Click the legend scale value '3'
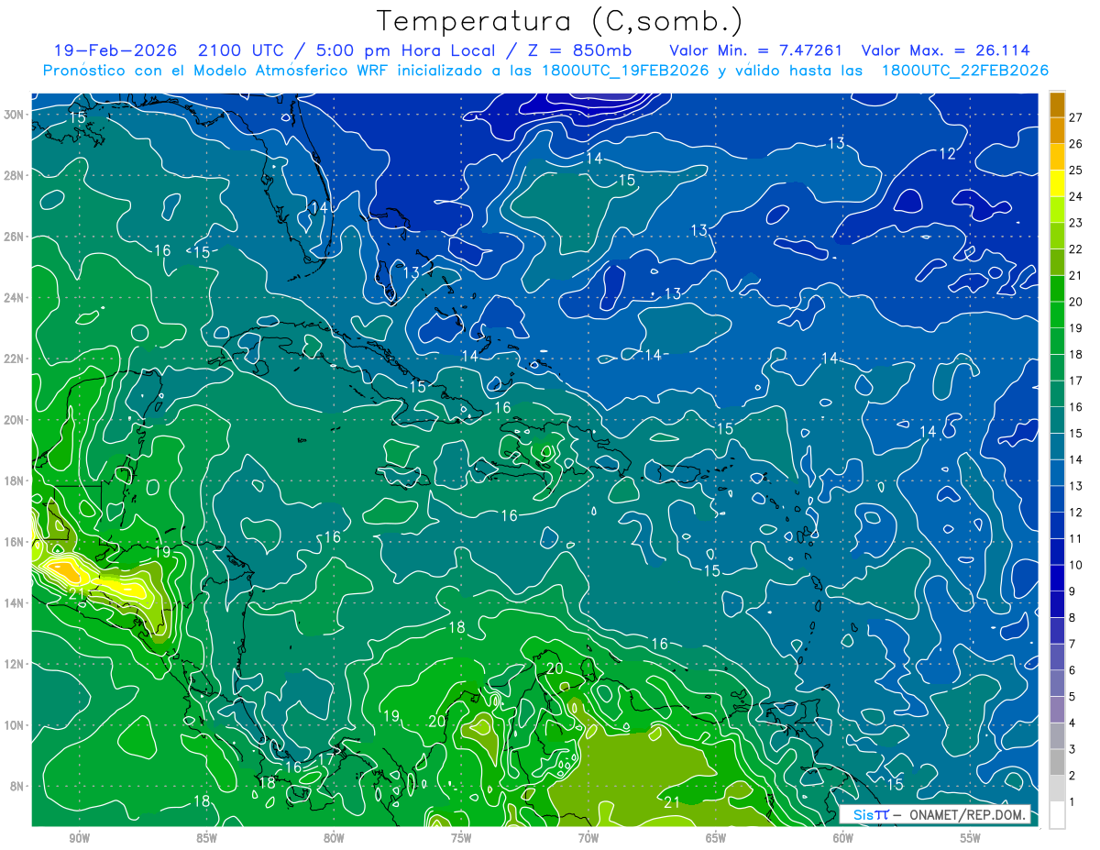Image resolution: width=1100 pixels, height=850 pixels. click(1072, 749)
